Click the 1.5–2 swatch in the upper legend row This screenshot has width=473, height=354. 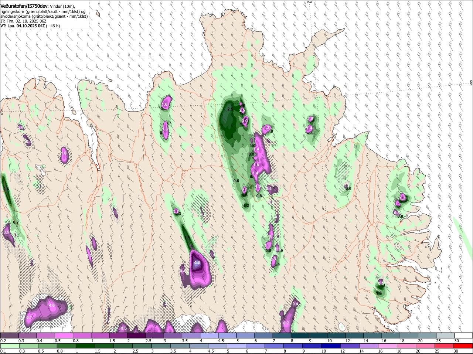pyautogui.click(x=118, y=336)
